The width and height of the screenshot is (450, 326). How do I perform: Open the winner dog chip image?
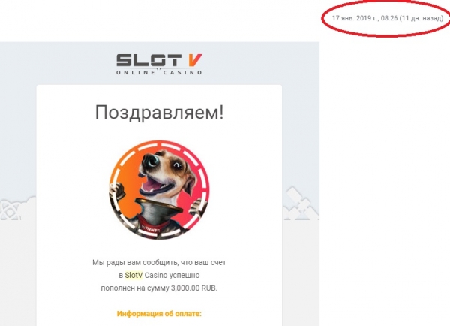coord(159,190)
